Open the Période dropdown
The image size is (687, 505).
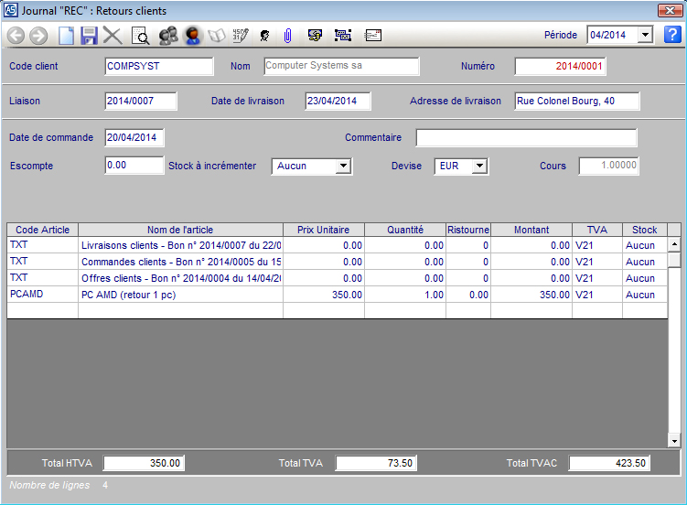pyautogui.click(x=645, y=35)
